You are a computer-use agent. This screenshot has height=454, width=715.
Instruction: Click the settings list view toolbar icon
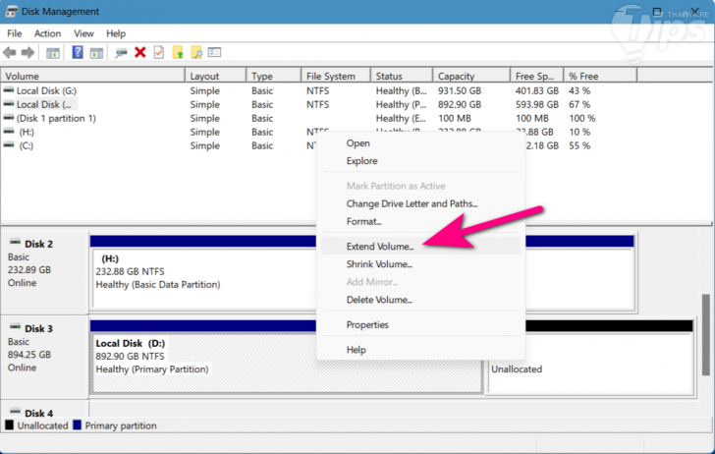(x=214, y=52)
